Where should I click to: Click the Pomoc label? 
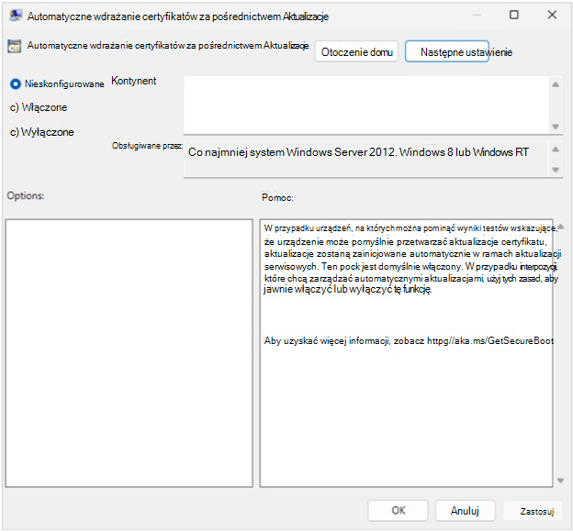(277, 197)
